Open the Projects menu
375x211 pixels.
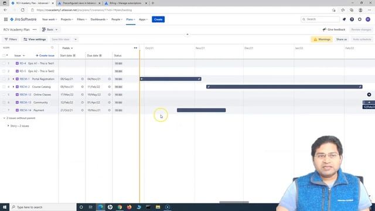[x=67, y=19]
